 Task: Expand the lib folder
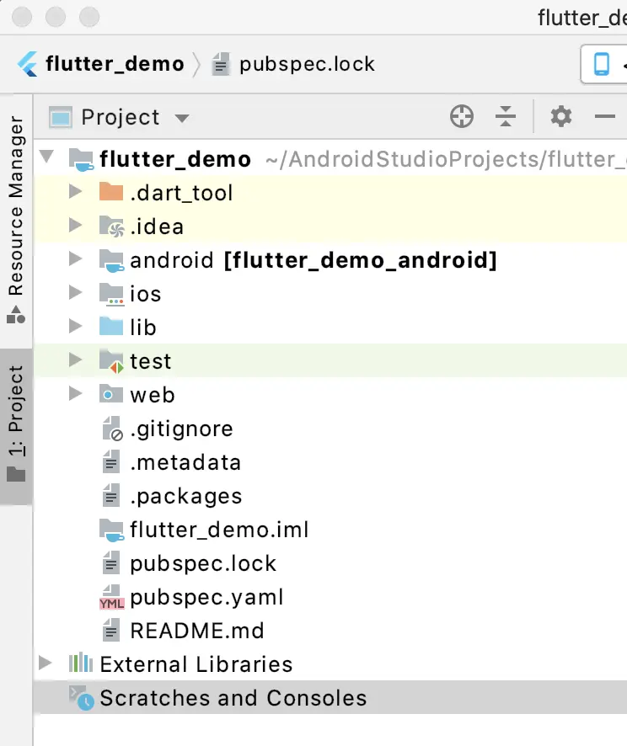click(x=75, y=326)
